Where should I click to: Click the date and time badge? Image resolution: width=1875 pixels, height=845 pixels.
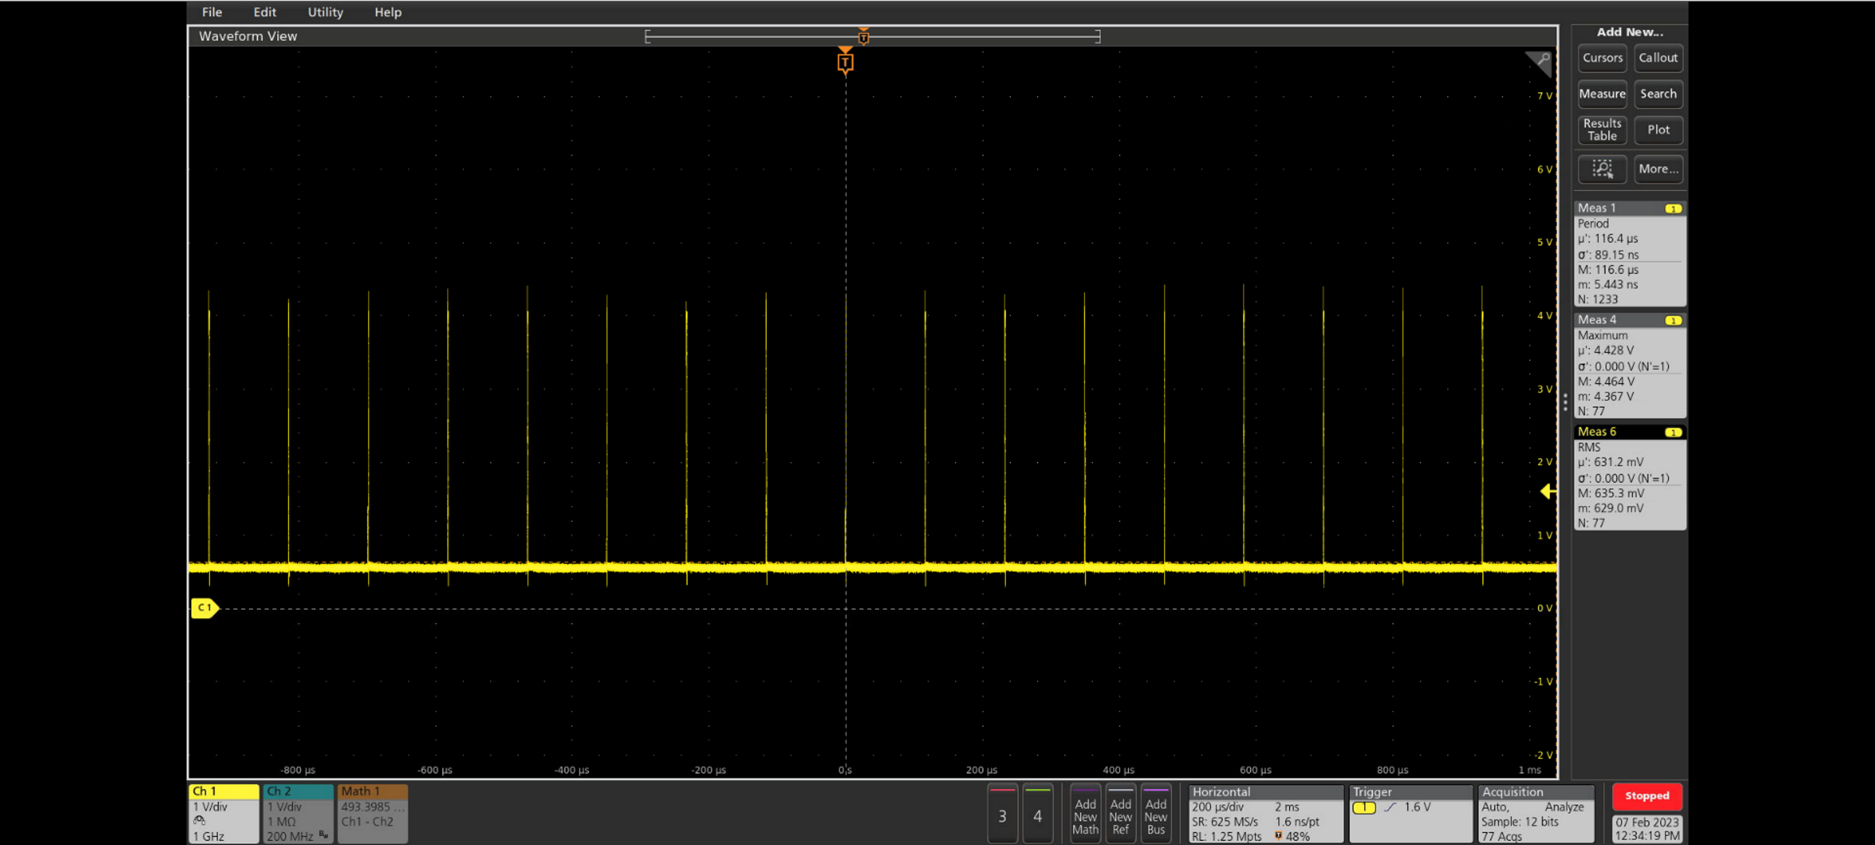tap(1646, 828)
